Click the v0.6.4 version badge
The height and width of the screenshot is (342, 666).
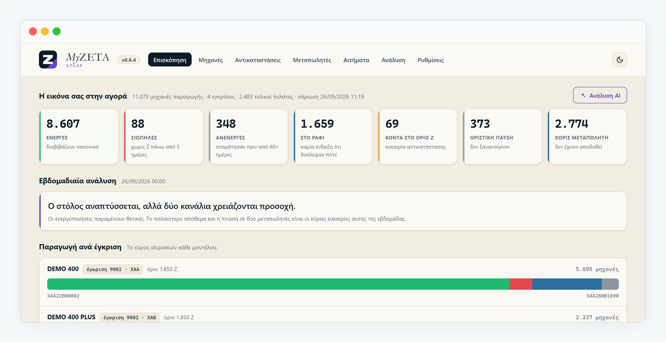tap(129, 60)
